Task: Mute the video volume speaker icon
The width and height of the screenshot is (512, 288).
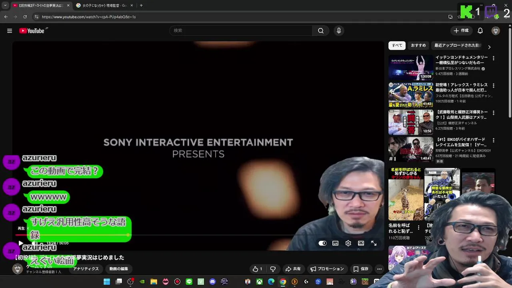Action: coord(34,243)
